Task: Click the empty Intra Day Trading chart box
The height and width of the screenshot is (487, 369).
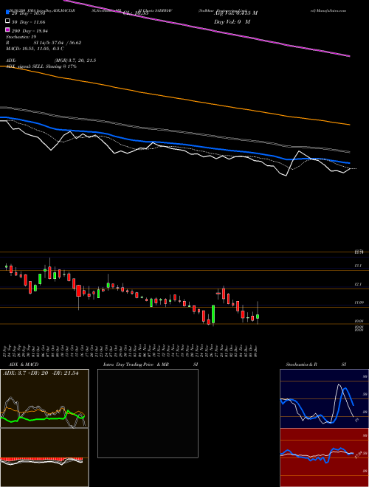Action: coord(148,413)
